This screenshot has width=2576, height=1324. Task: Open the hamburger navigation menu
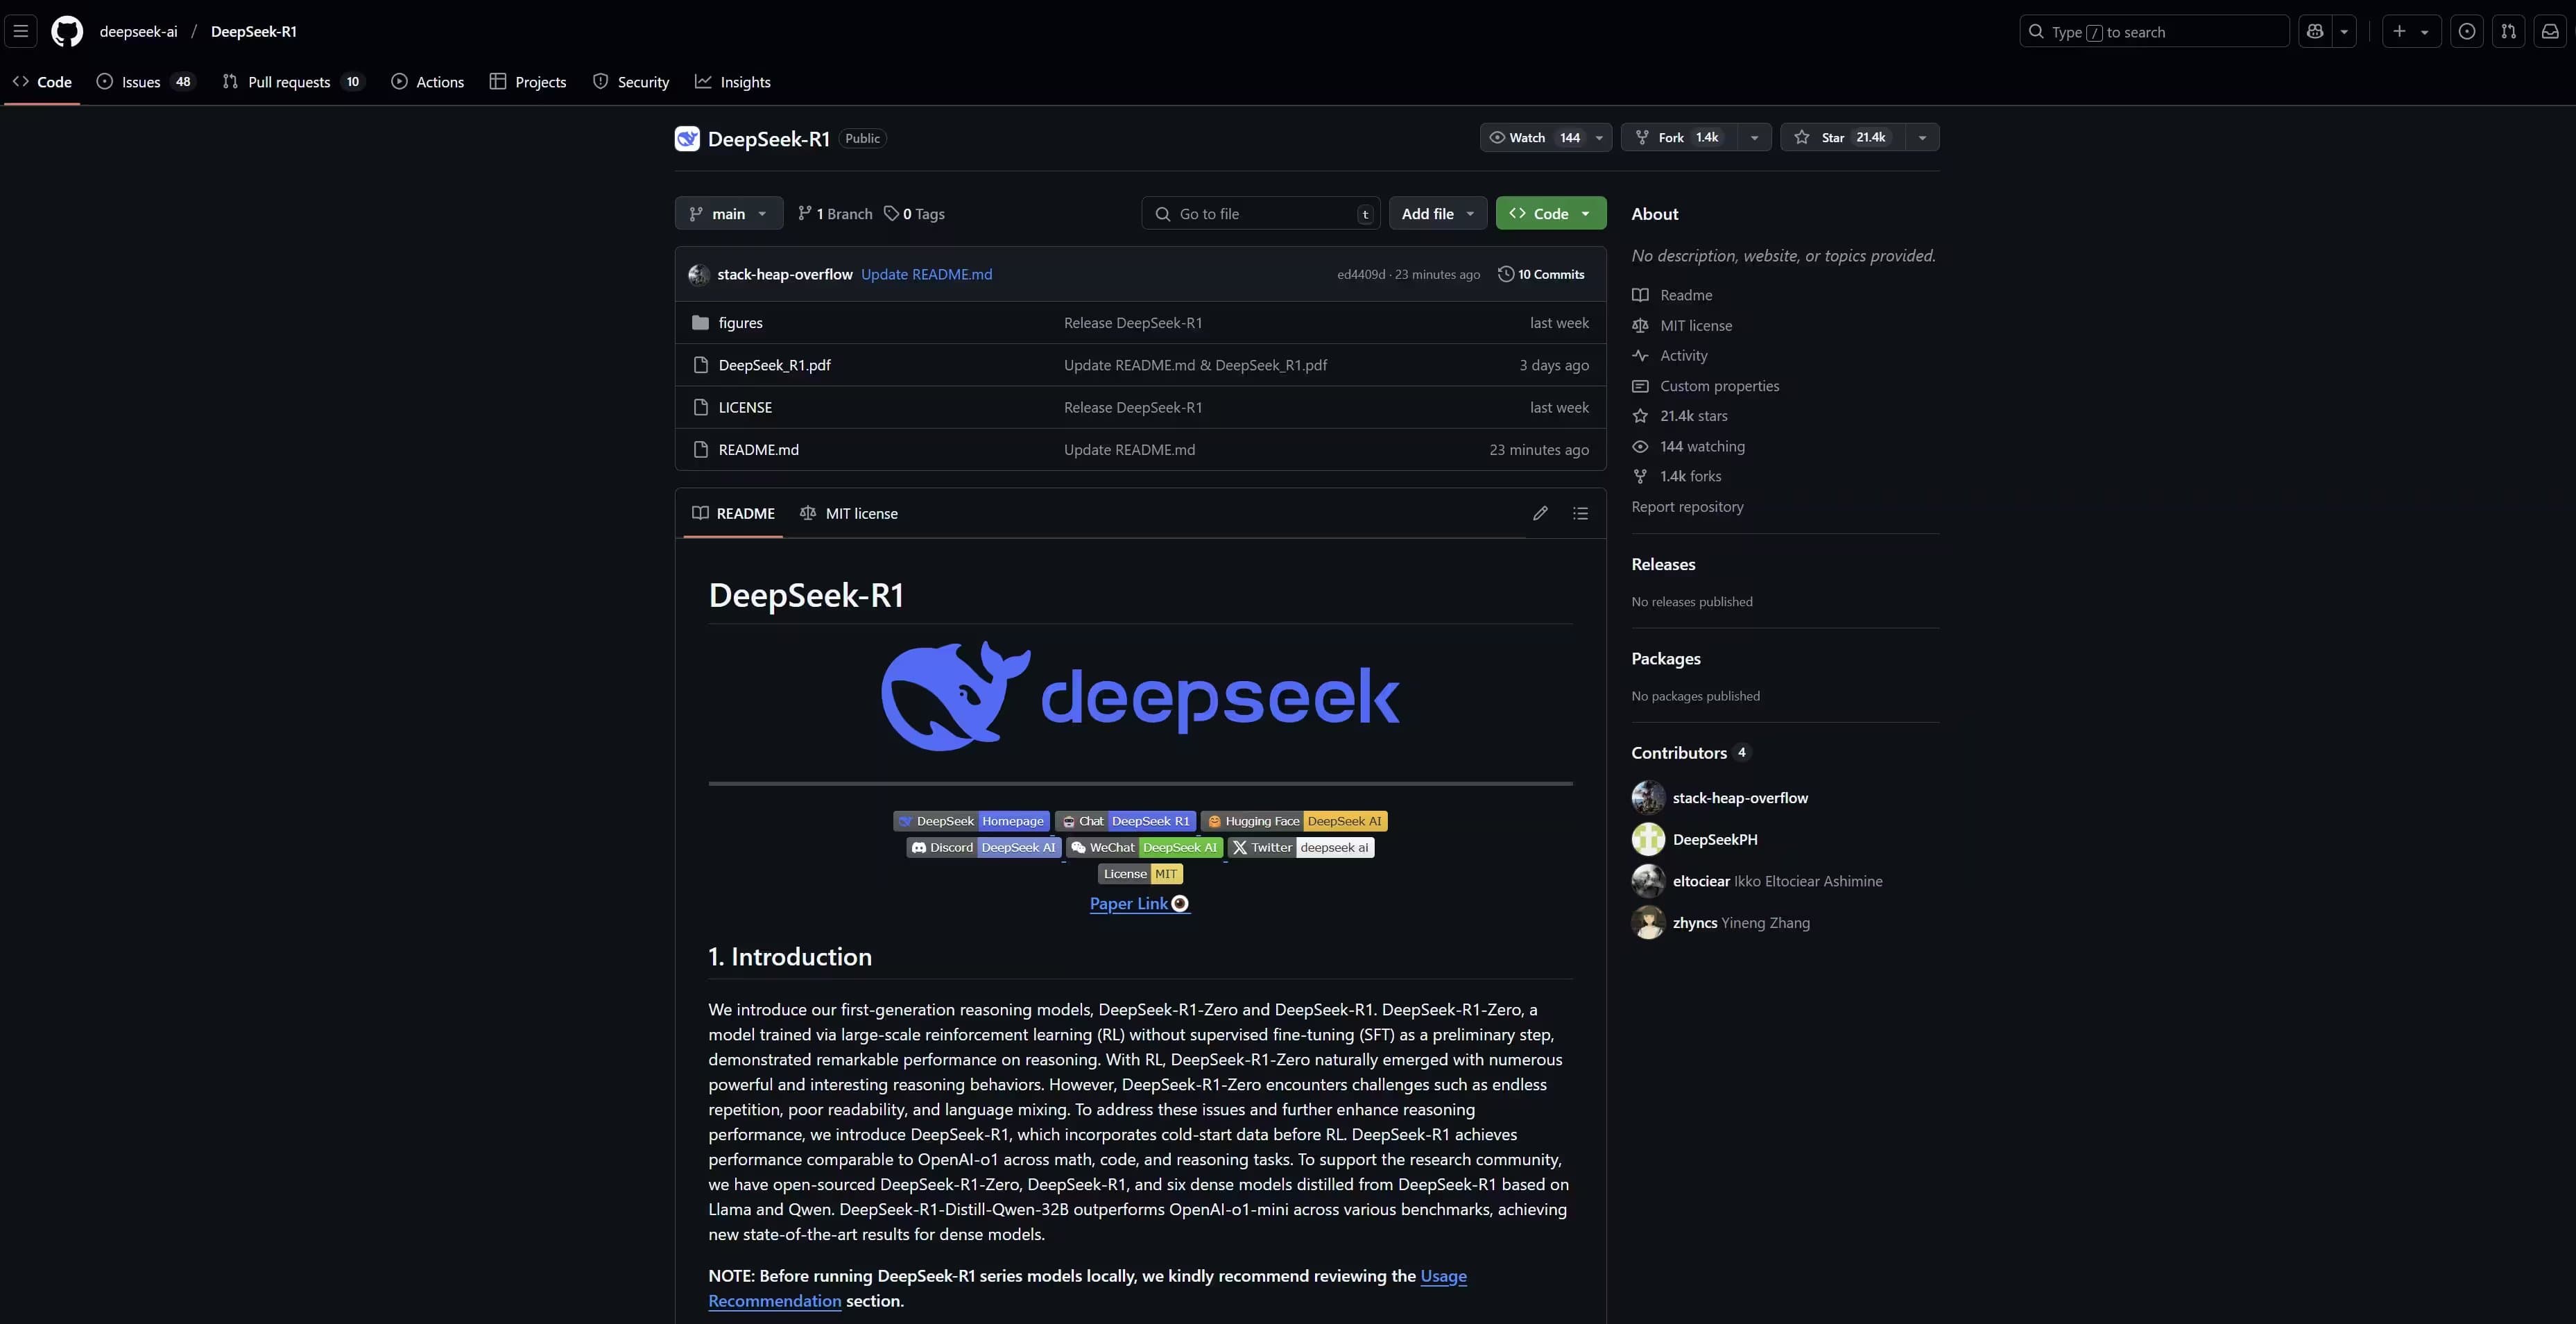tap(20, 31)
